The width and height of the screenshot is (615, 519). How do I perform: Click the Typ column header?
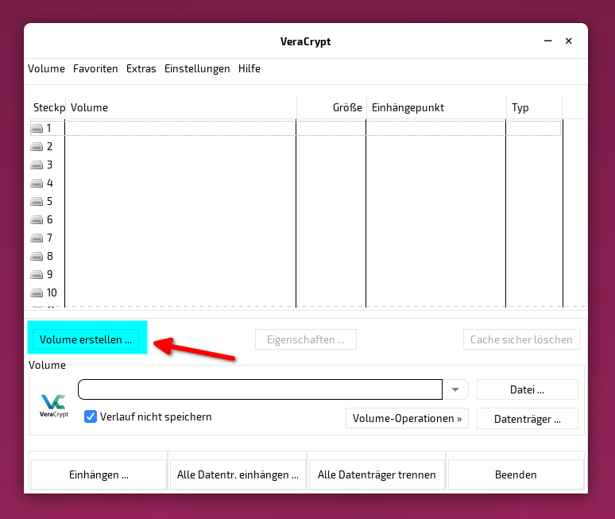point(534,107)
